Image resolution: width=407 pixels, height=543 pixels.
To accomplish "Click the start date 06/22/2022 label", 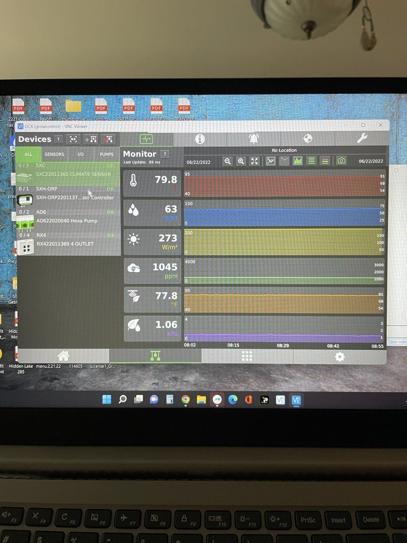I will [x=199, y=162].
